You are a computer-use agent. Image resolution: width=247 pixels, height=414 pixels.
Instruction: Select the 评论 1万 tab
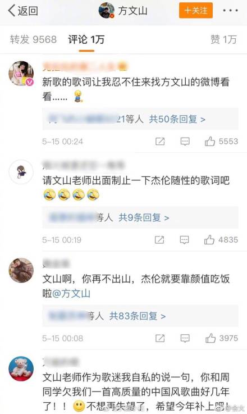coord(86,40)
